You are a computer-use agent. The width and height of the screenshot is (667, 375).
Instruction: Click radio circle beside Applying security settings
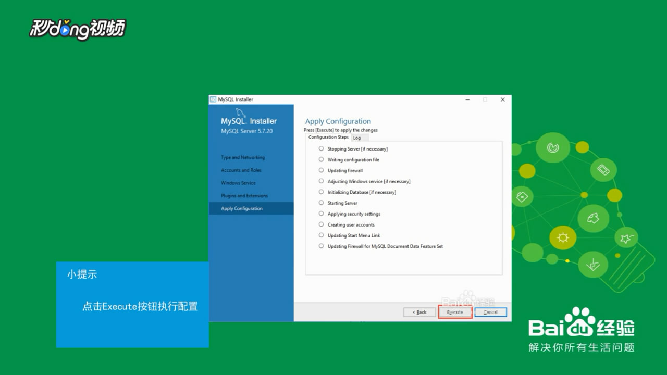(x=321, y=214)
